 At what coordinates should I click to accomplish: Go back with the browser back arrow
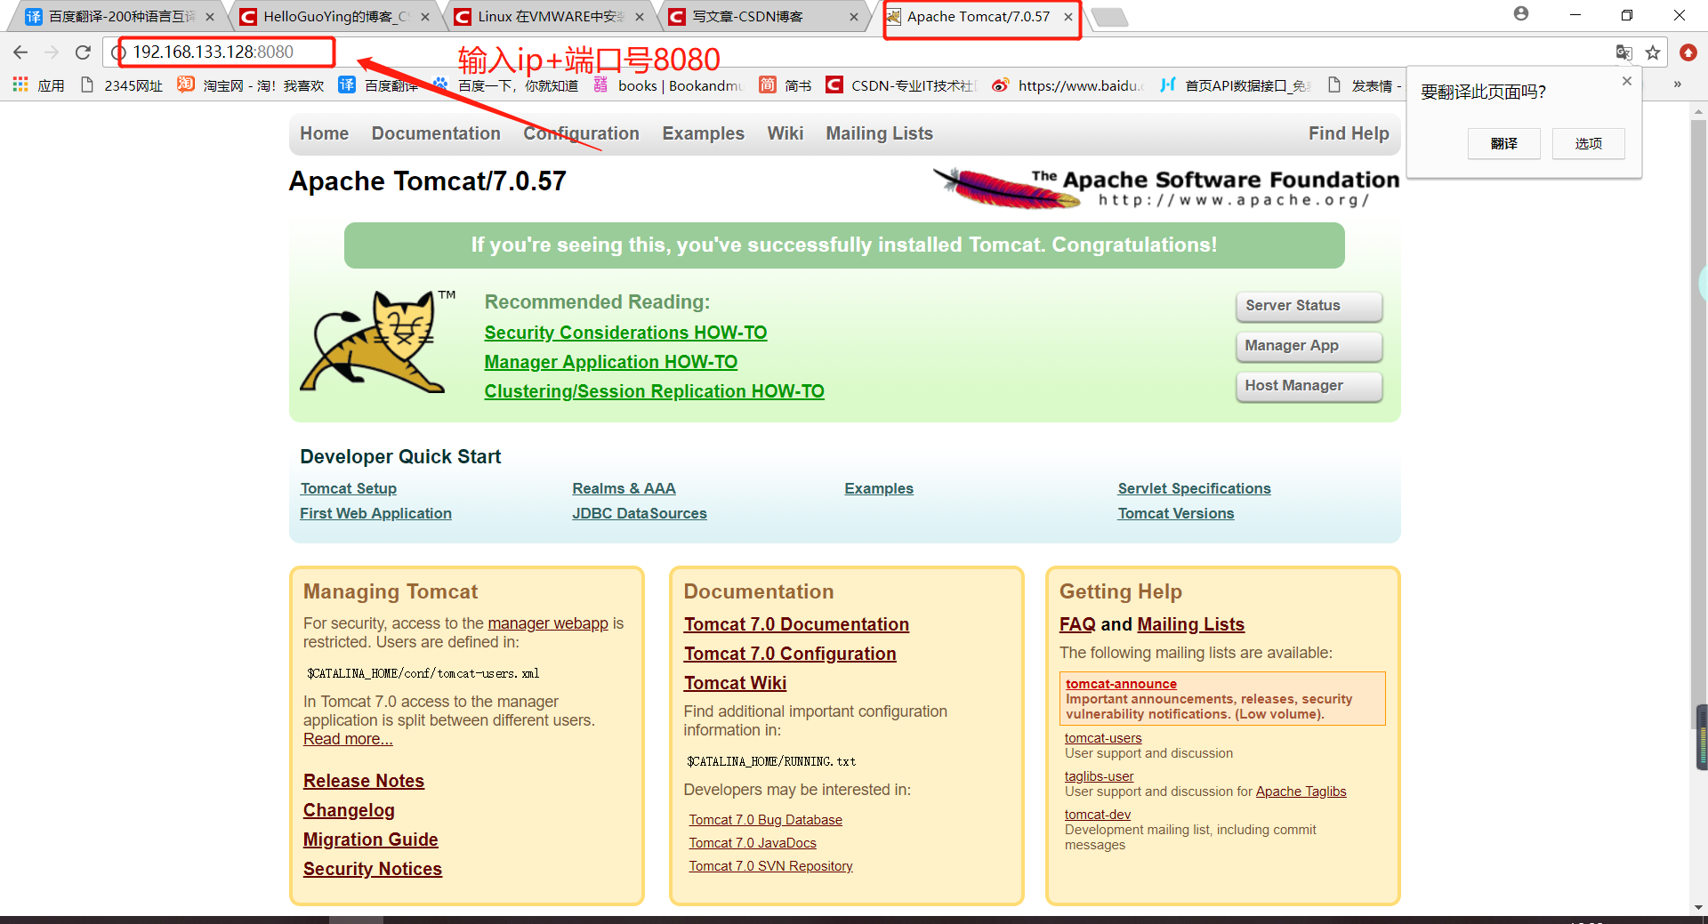click(20, 52)
